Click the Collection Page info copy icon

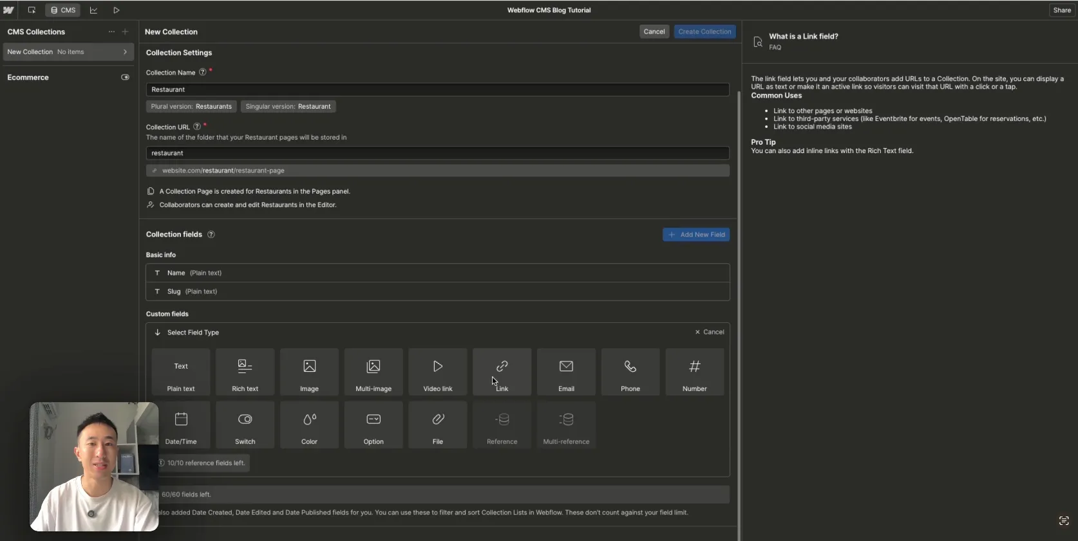click(x=151, y=191)
